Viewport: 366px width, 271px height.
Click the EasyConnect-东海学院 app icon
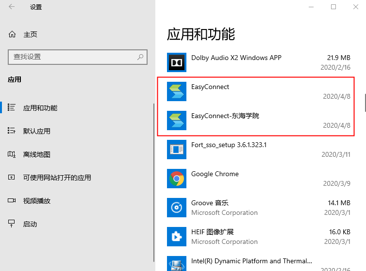[x=177, y=120]
